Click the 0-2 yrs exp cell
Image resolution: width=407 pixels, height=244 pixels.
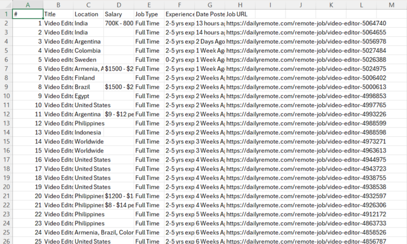click(179, 60)
